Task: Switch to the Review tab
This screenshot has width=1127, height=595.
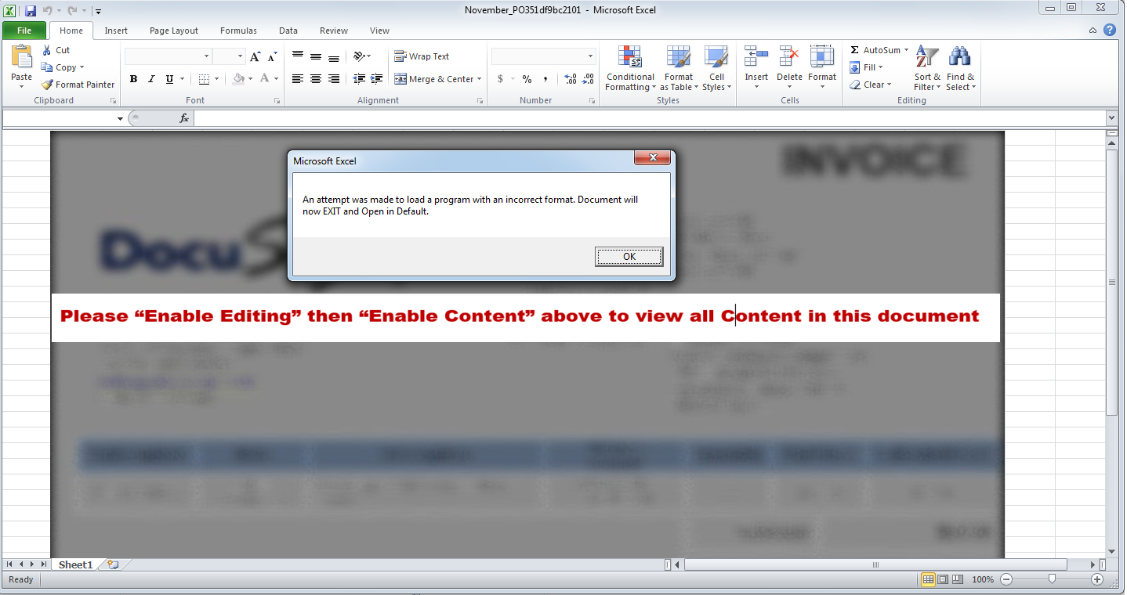Action: pyautogui.click(x=334, y=31)
